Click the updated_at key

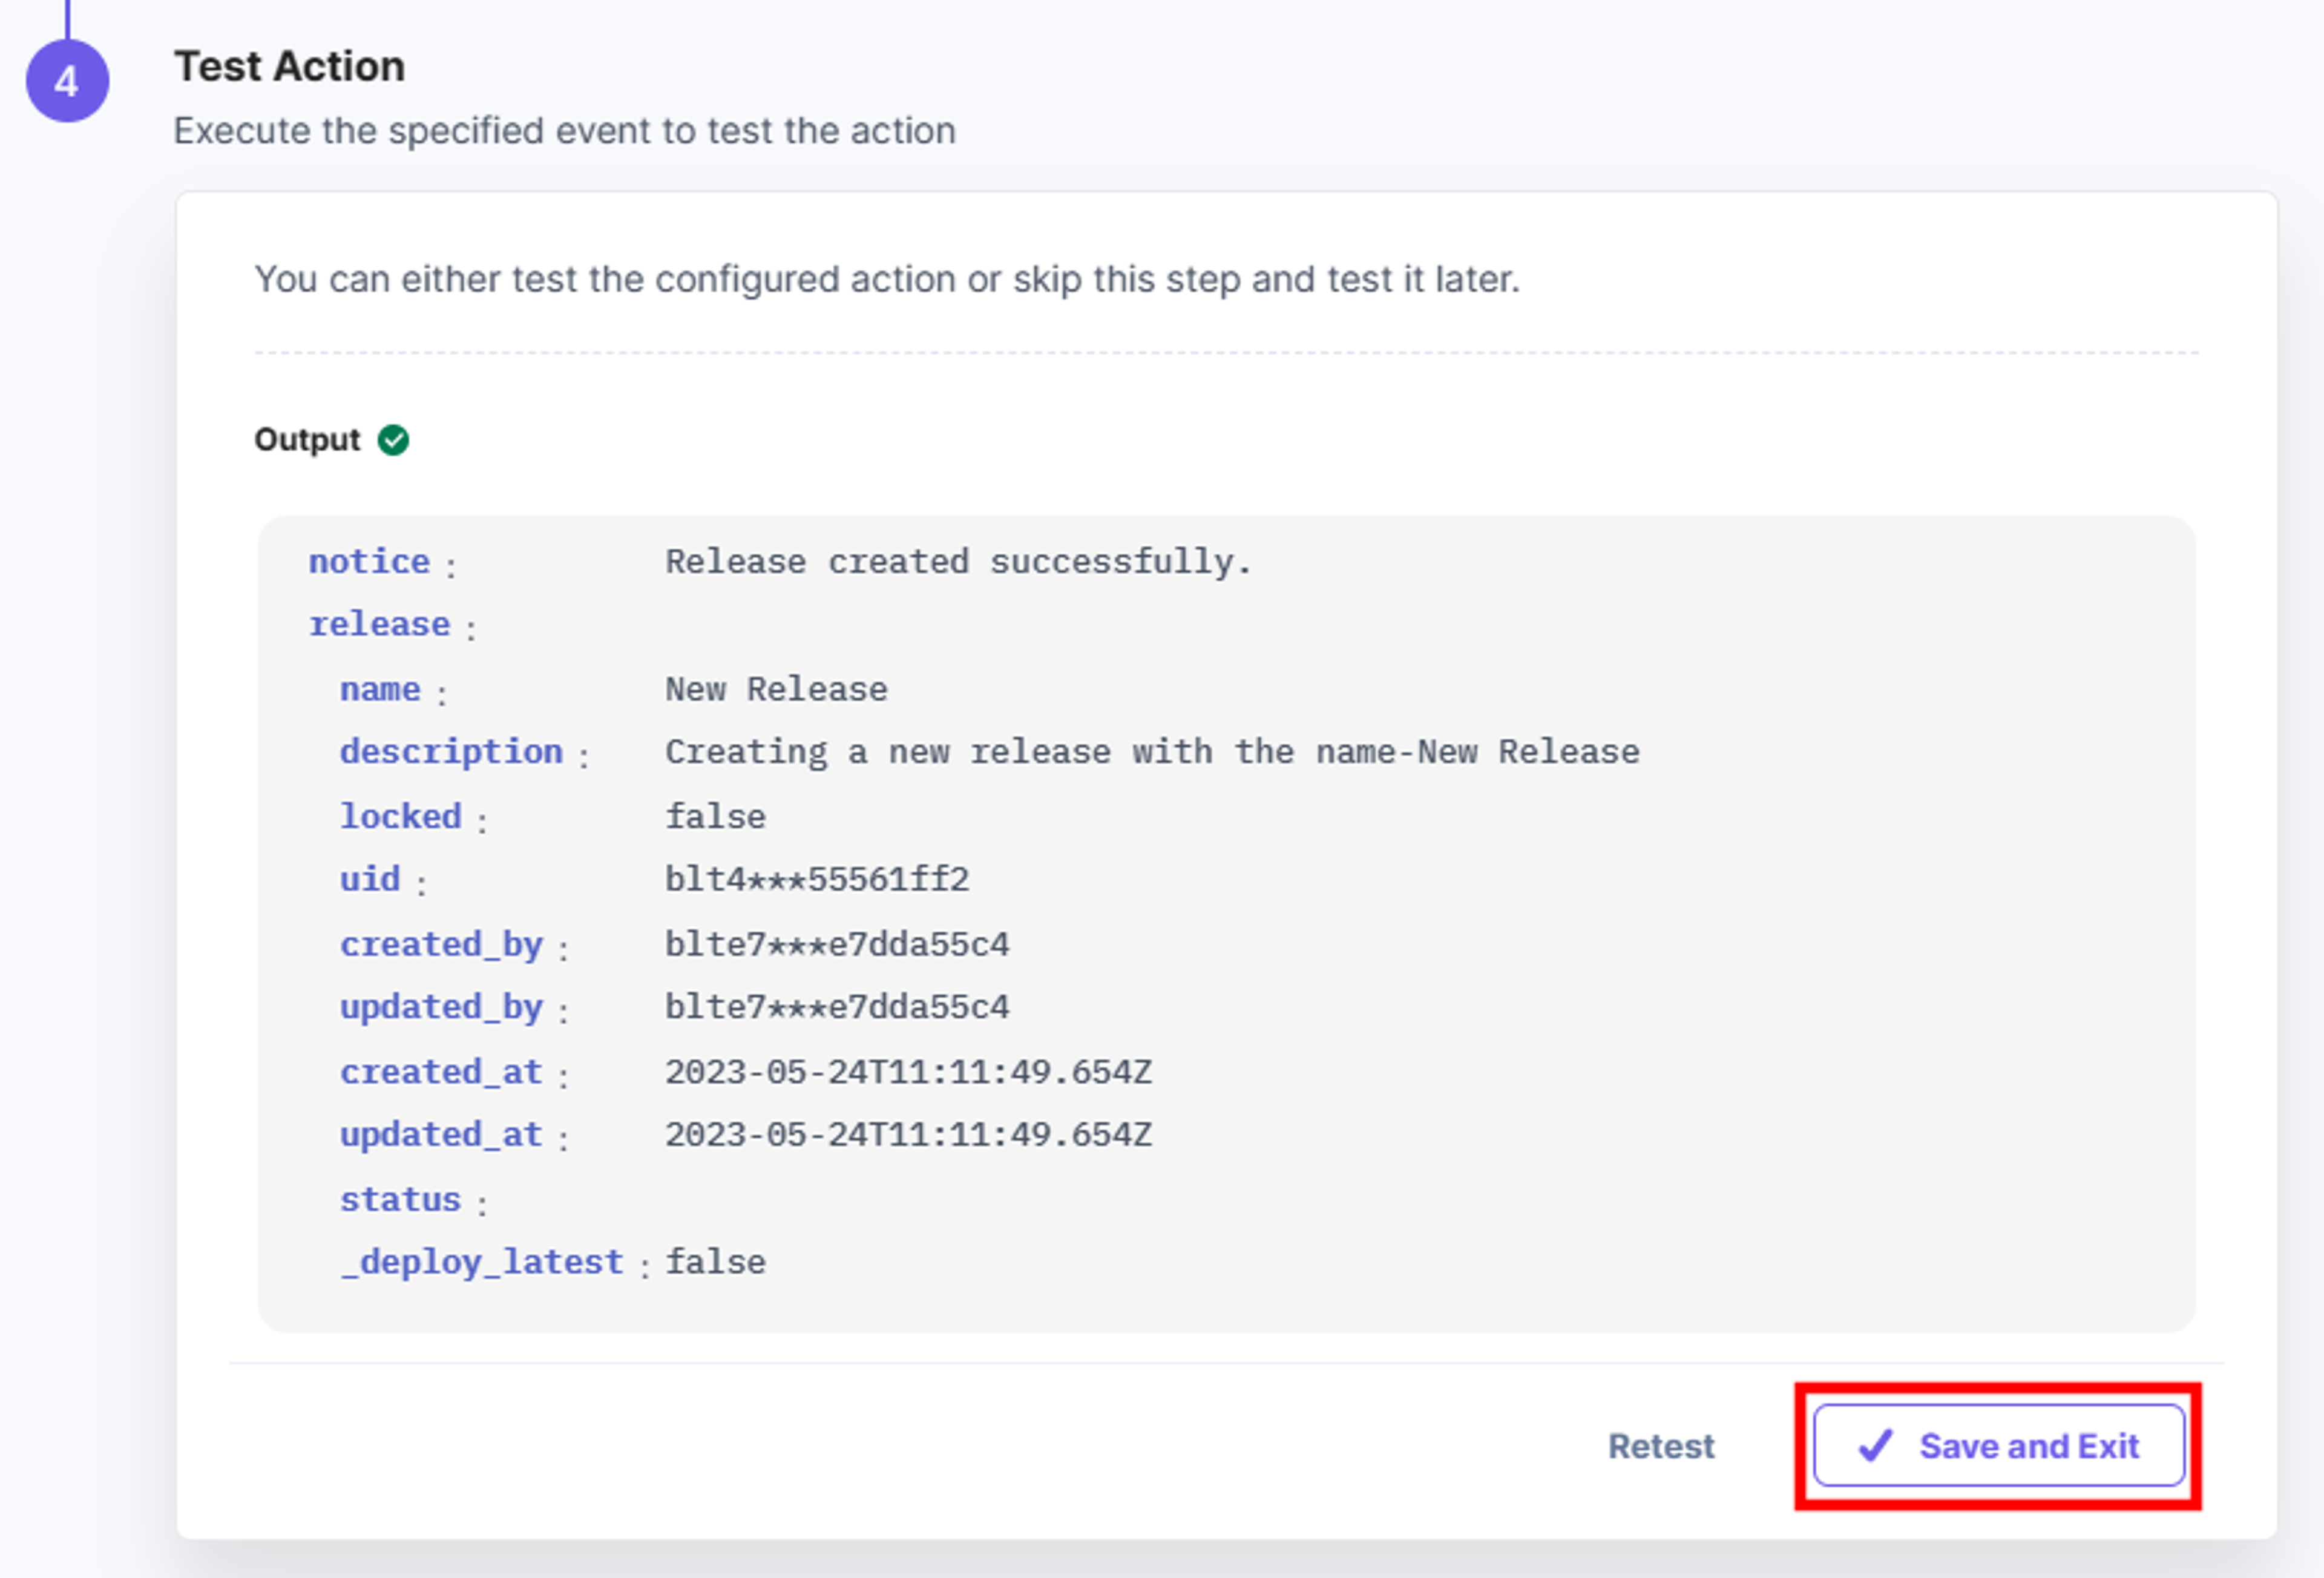click(x=441, y=1135)
